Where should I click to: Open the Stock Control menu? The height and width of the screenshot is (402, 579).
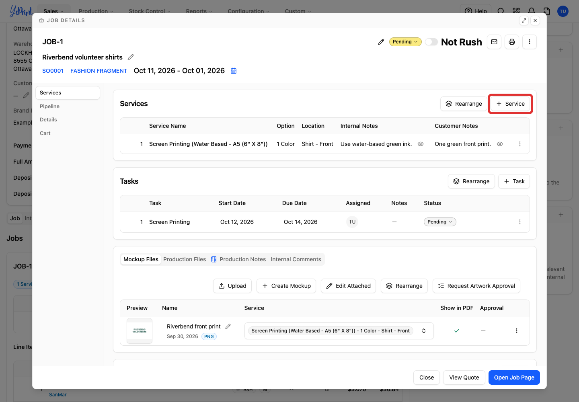(150, 11)
